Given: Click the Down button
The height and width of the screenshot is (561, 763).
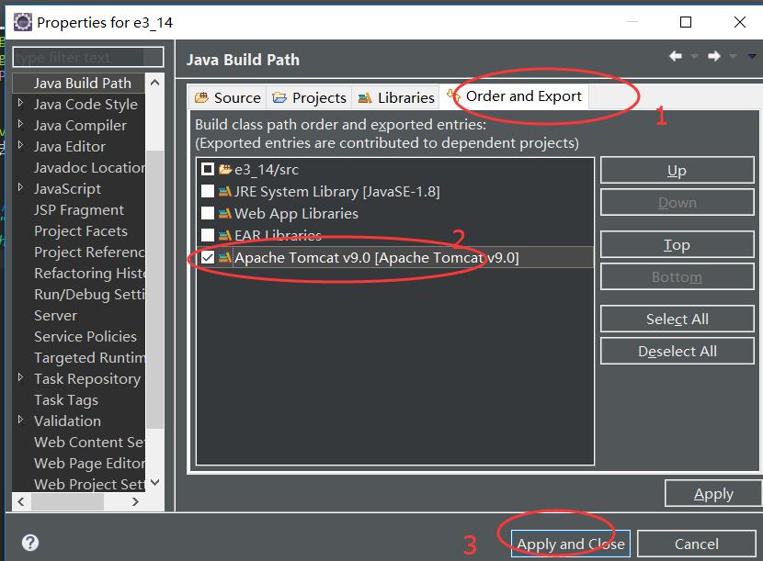Looking at the screenshot, I should coord(677,202).
